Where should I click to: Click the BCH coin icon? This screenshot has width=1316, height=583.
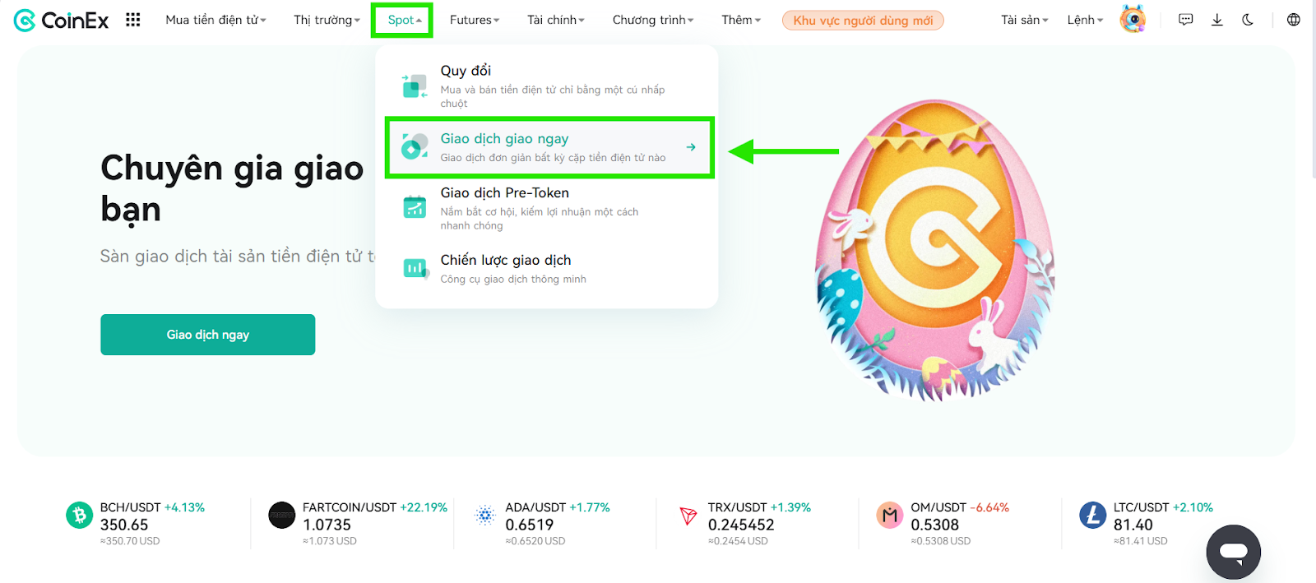coord(80,516)
